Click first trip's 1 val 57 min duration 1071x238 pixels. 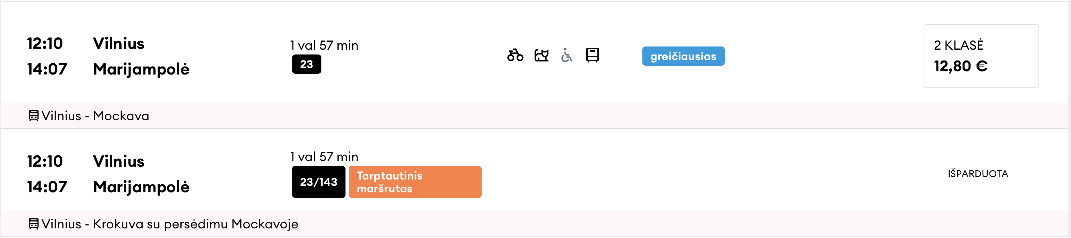[x=324, y=45]
